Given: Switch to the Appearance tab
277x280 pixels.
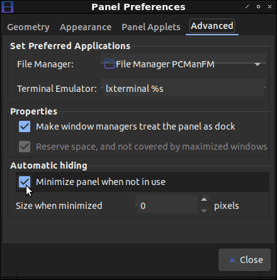Looking at the screenshot, I should click(86, 27).
